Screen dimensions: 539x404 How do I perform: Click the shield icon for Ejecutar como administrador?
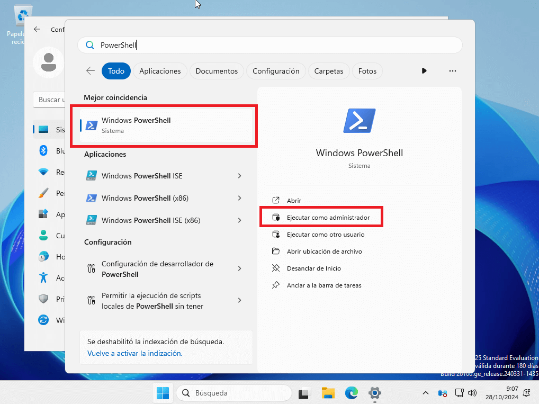pyautogui.click(x=276, y=217)
